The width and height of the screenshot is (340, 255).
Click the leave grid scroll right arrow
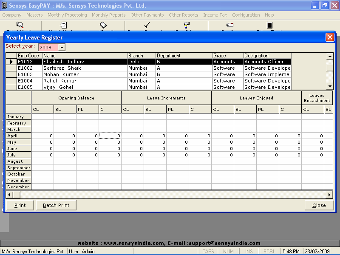tap(329, 195)
